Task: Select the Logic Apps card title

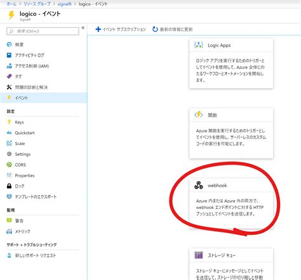Action: point(219,45)
